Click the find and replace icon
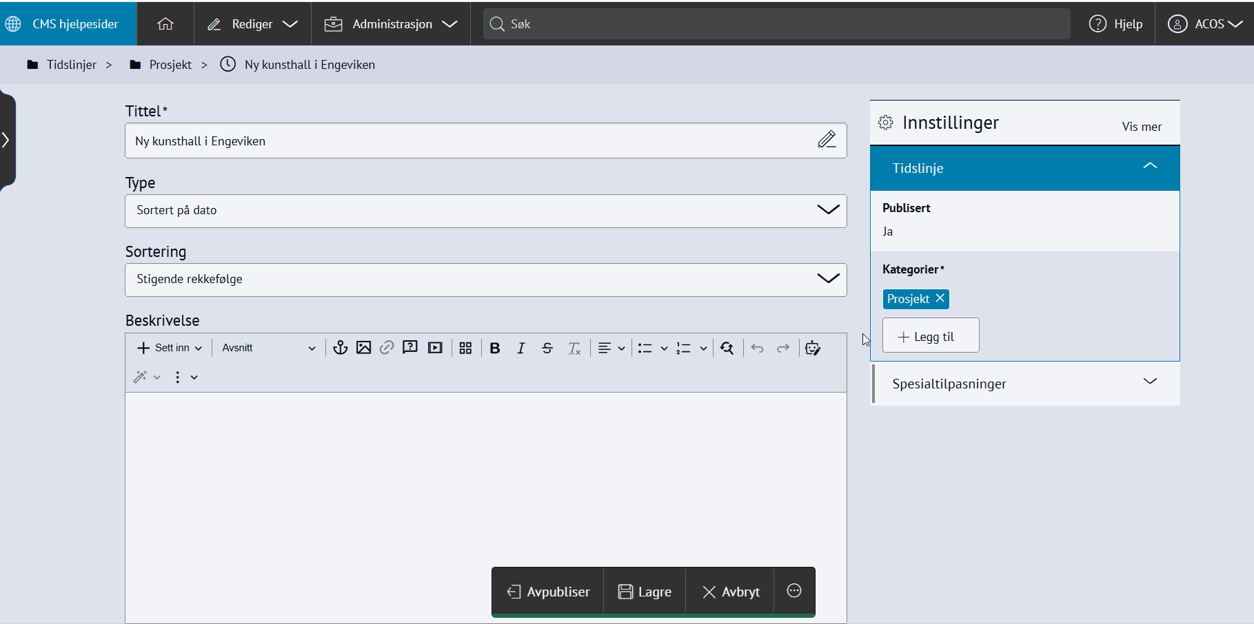Screen dimensions: 1254x624 727,348
